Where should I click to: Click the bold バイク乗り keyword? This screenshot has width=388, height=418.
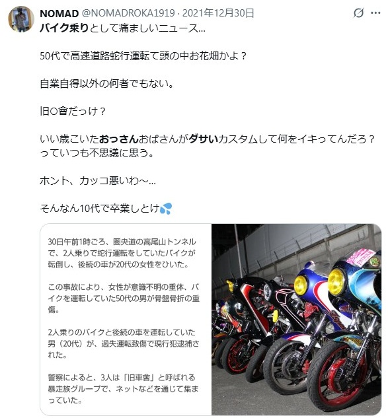pos(64,28)
